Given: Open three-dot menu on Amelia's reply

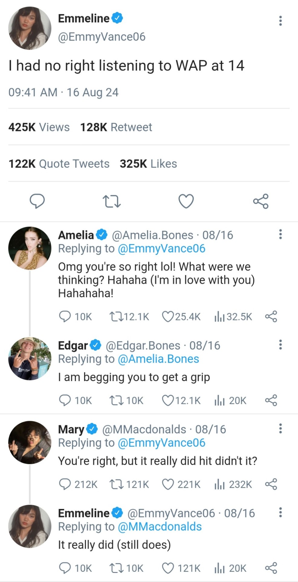Looking at the screenshot, I should [280, 234].
